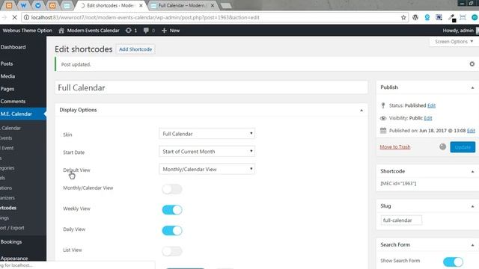Open M.E. Calendar menu in sidebar

click(23, 114)
